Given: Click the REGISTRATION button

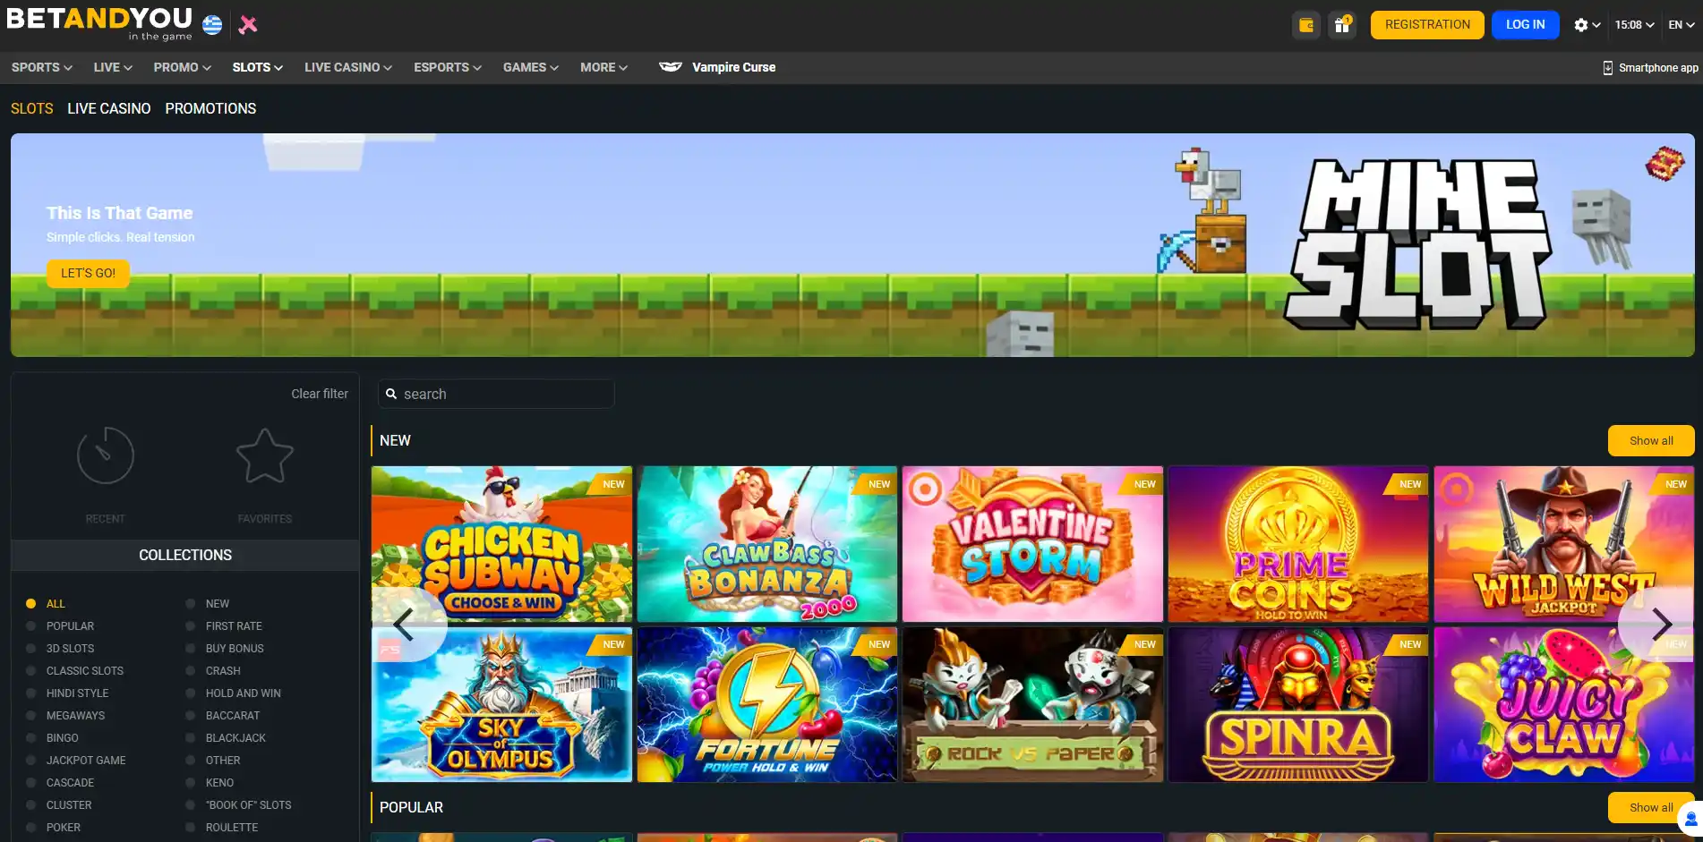Looking at the screenshot, I should 1427,25.
